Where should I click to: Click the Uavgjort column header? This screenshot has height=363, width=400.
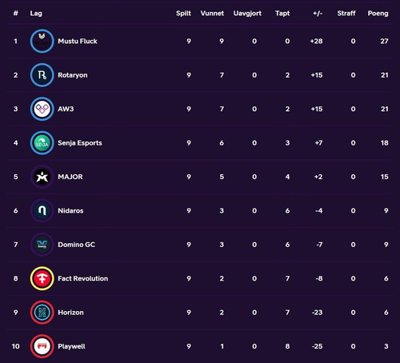click(x=247, y=14)
